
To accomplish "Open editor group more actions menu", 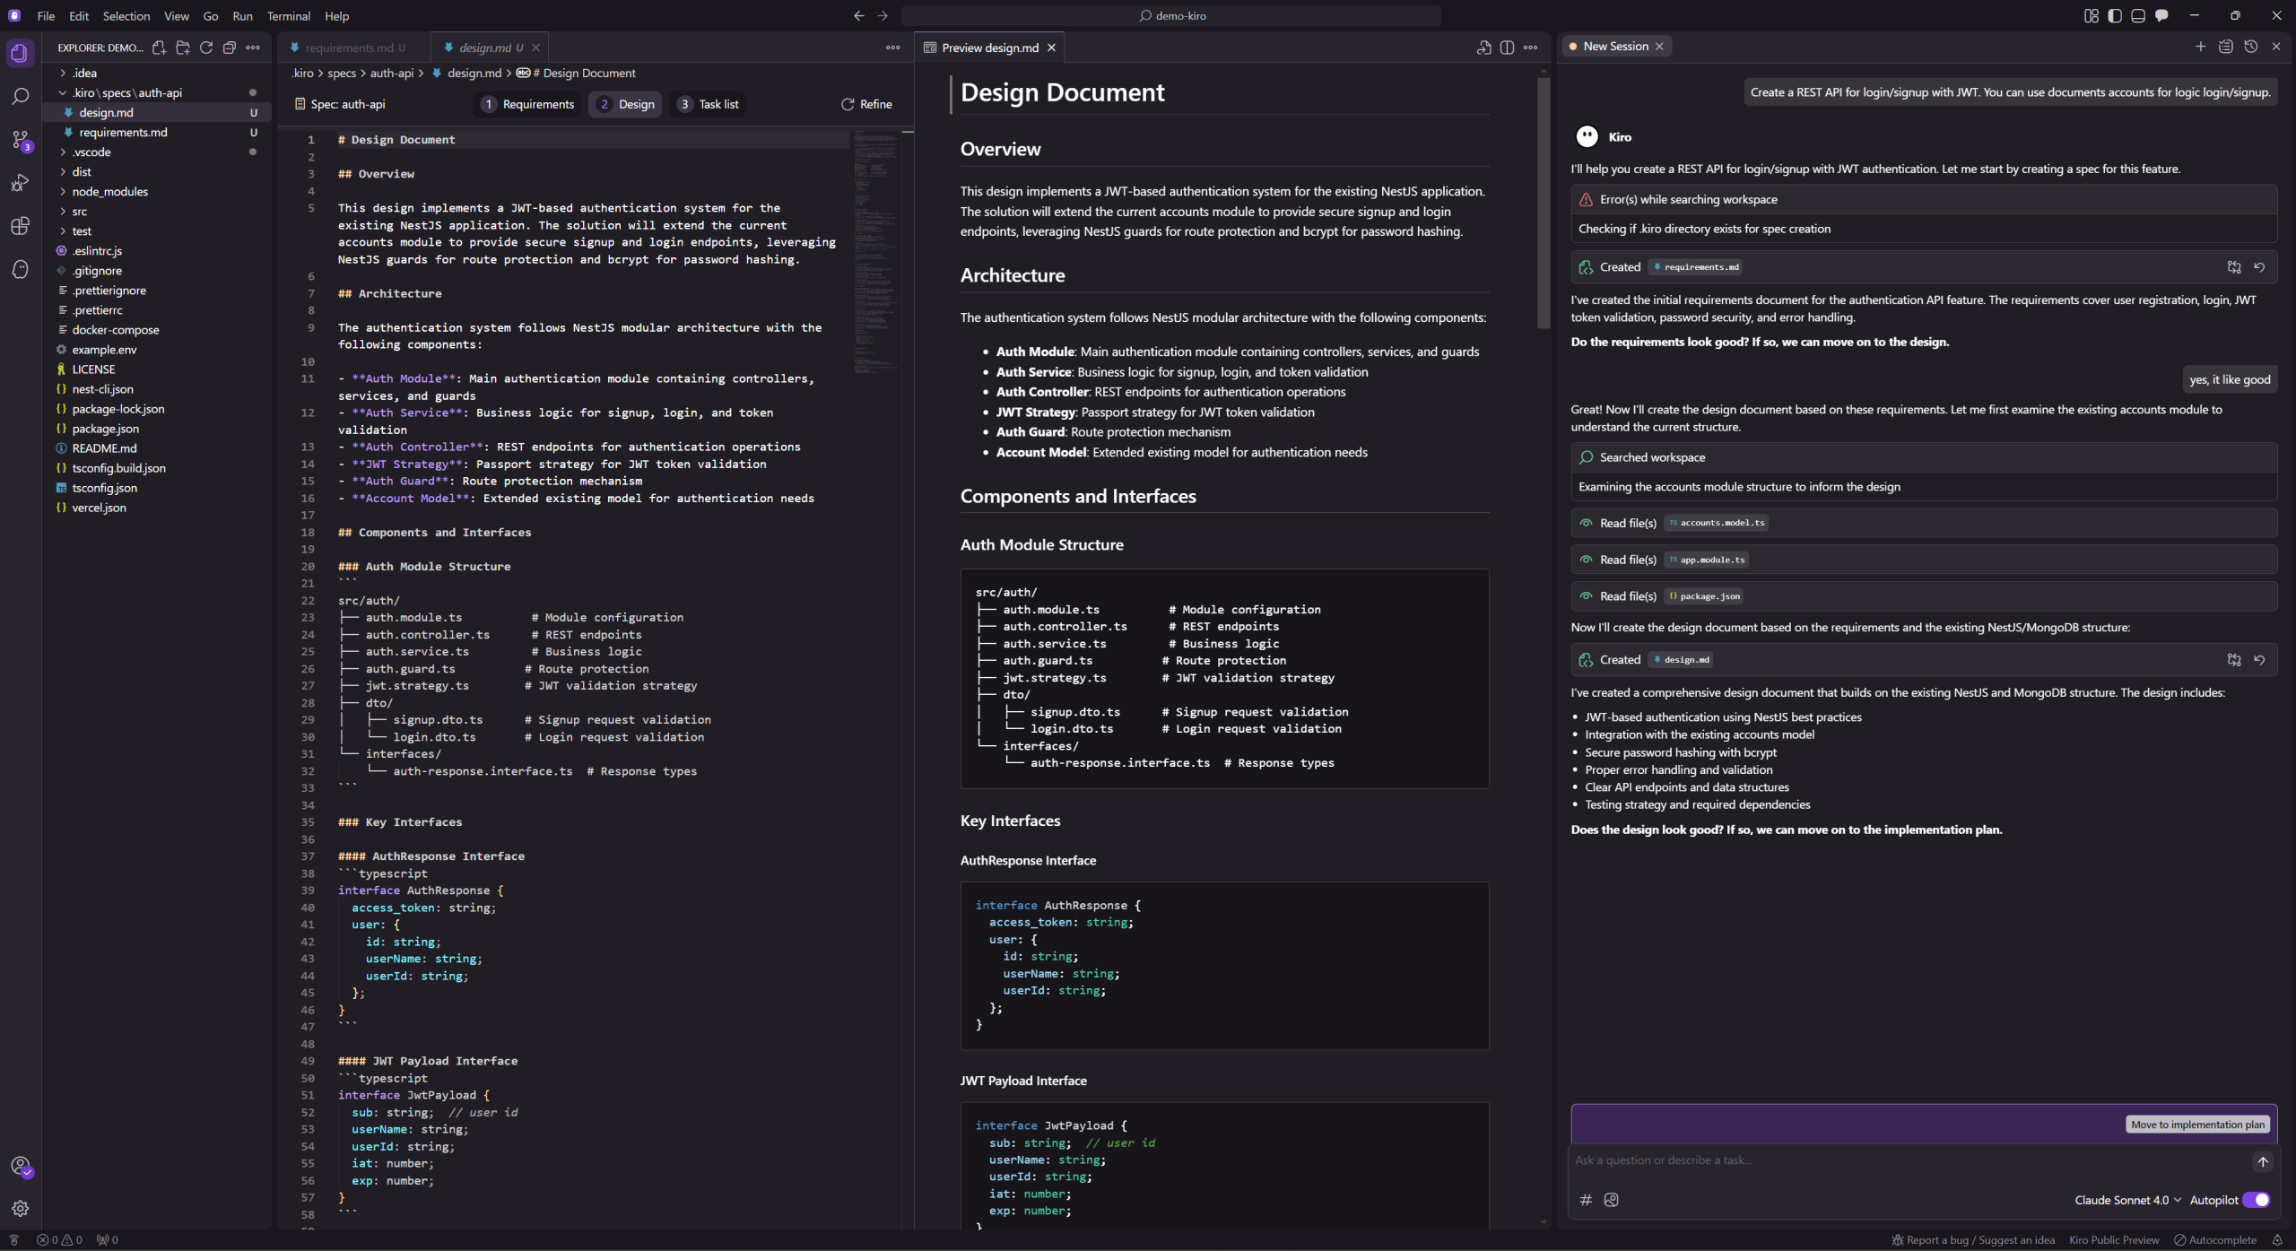I will pyautogui.click(x=892, y=48).
